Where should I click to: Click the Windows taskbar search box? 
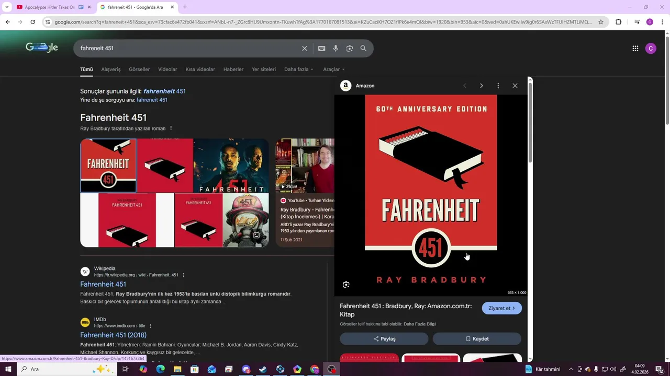click(68, 369)
